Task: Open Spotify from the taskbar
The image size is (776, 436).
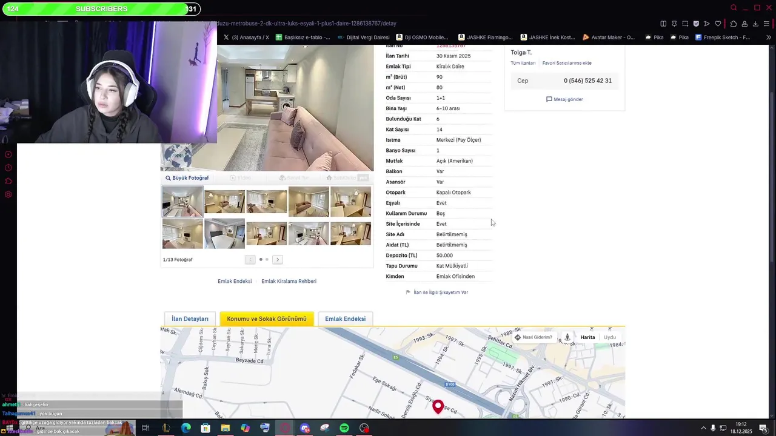Action: pyautogui.click(x=344, y=428)
